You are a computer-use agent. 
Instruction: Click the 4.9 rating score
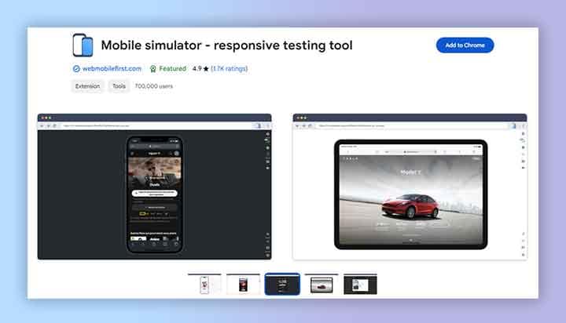pyautogui.click(x=197, y=69)
